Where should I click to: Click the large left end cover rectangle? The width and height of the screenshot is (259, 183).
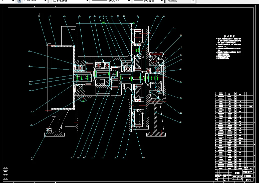pos(61,77)
